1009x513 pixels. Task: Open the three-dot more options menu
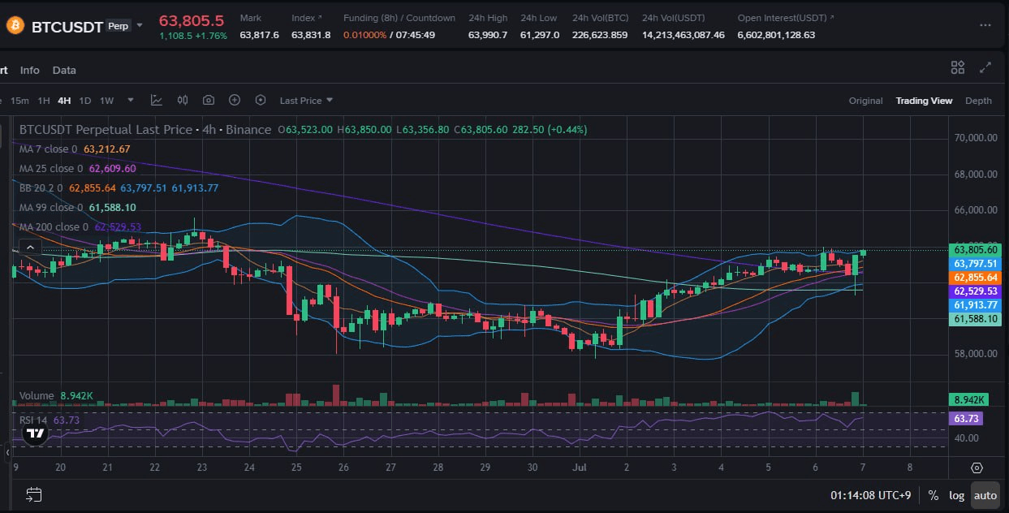pyautogui.click(x=985, y=25)
